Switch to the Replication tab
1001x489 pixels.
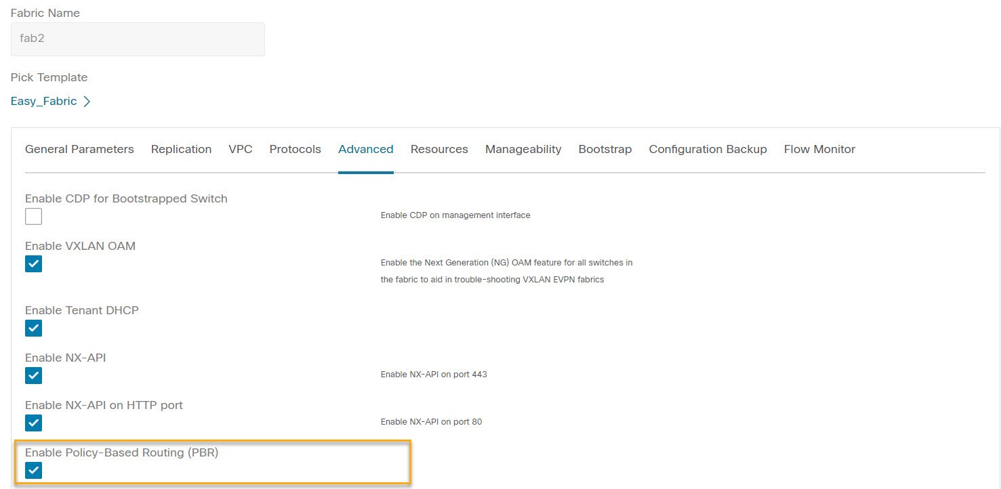point(181,149)
